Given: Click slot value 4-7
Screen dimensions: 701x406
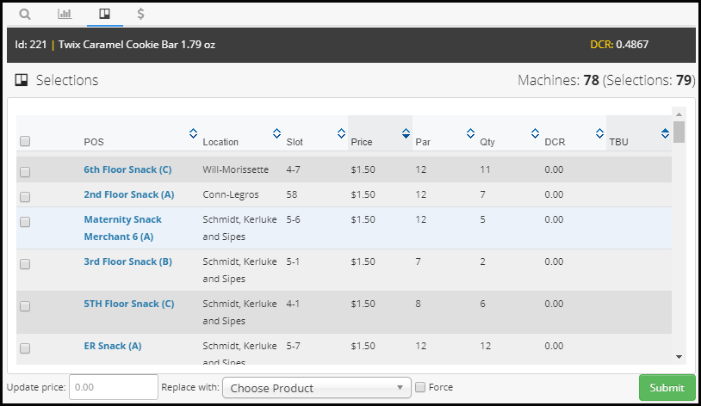Looking at the screenshot, I should coord(294,169).
